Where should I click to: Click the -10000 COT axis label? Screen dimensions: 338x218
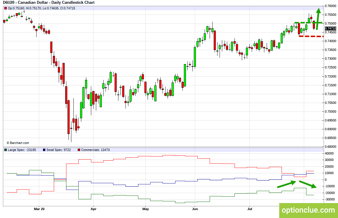(330, 186)
